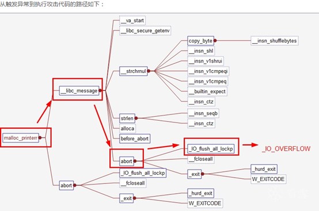Select the _exit node beside the __libc_message-called abort
Screen dimensions: 319x211
click(195, 174)
